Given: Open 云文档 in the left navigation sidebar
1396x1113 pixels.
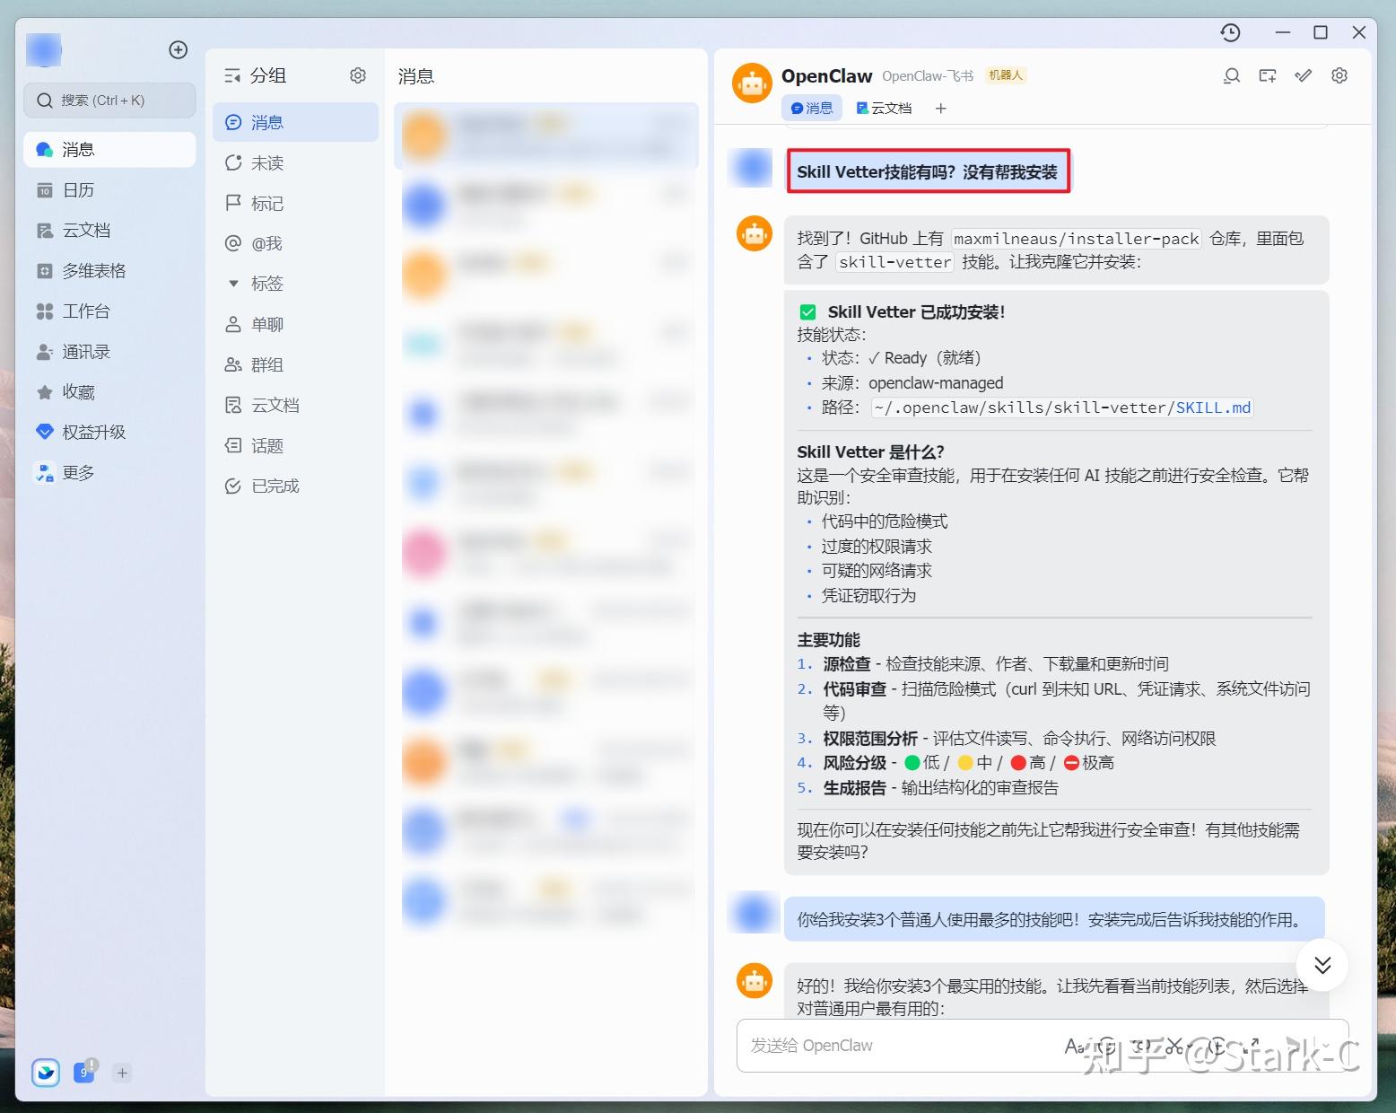Looking at the screenshot, I should (109, 231).
